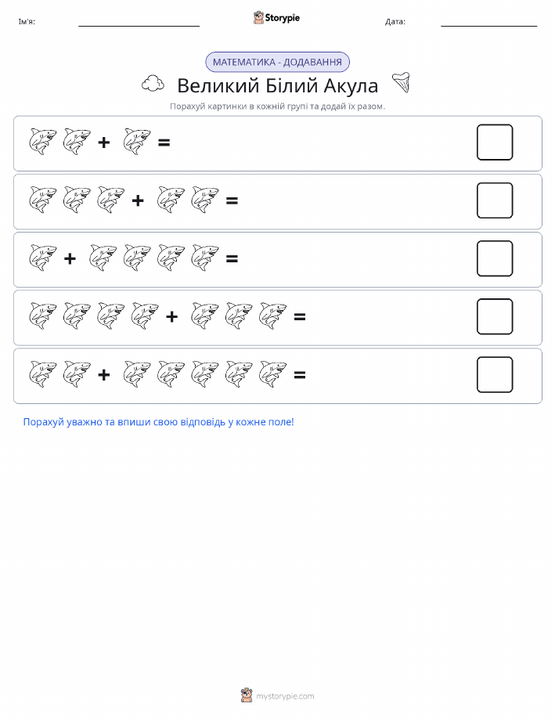Select the answer box of the second row
Screen dimensions: 555x718
pyautogui.click(x=495, y=200)
